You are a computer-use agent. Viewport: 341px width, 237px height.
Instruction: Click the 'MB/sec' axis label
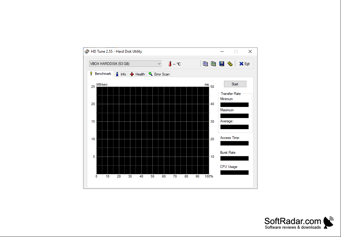[102, 84]
